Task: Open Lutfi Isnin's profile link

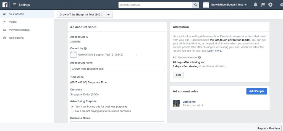Action: tap(189, 102)
